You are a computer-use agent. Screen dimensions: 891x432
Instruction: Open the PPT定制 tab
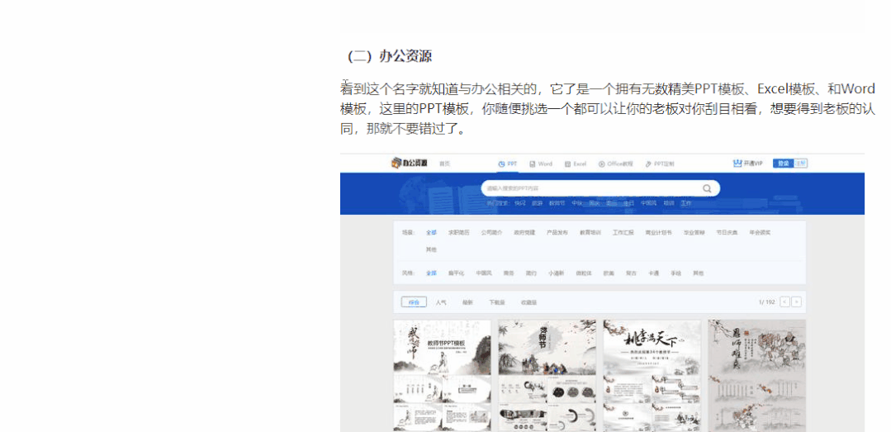tap(660, 164)
